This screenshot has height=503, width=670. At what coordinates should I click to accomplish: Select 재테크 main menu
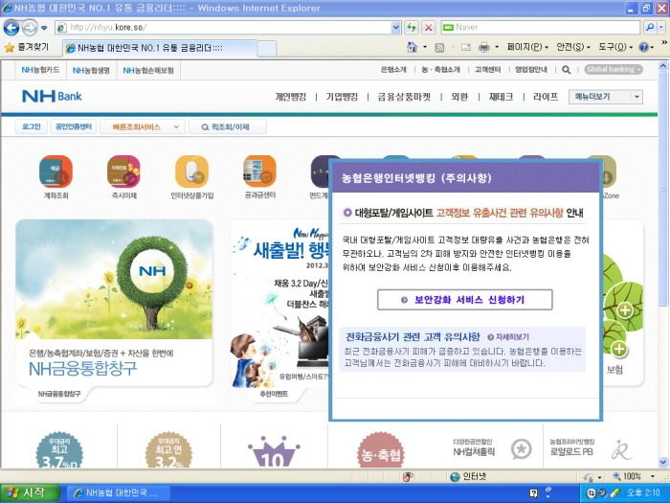[x=501, y=97]
